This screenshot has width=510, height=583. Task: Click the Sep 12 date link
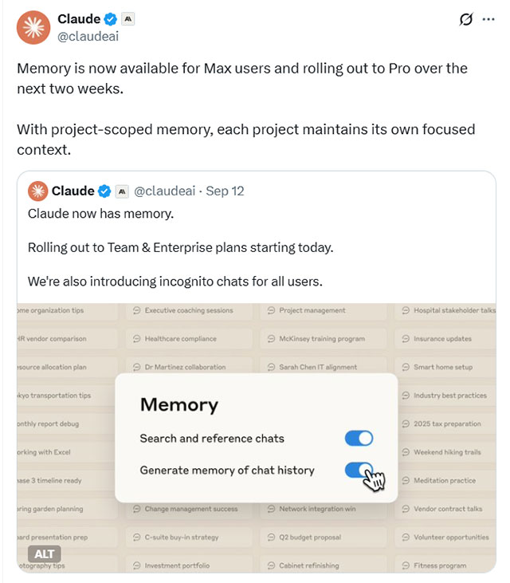click(225, 191)
